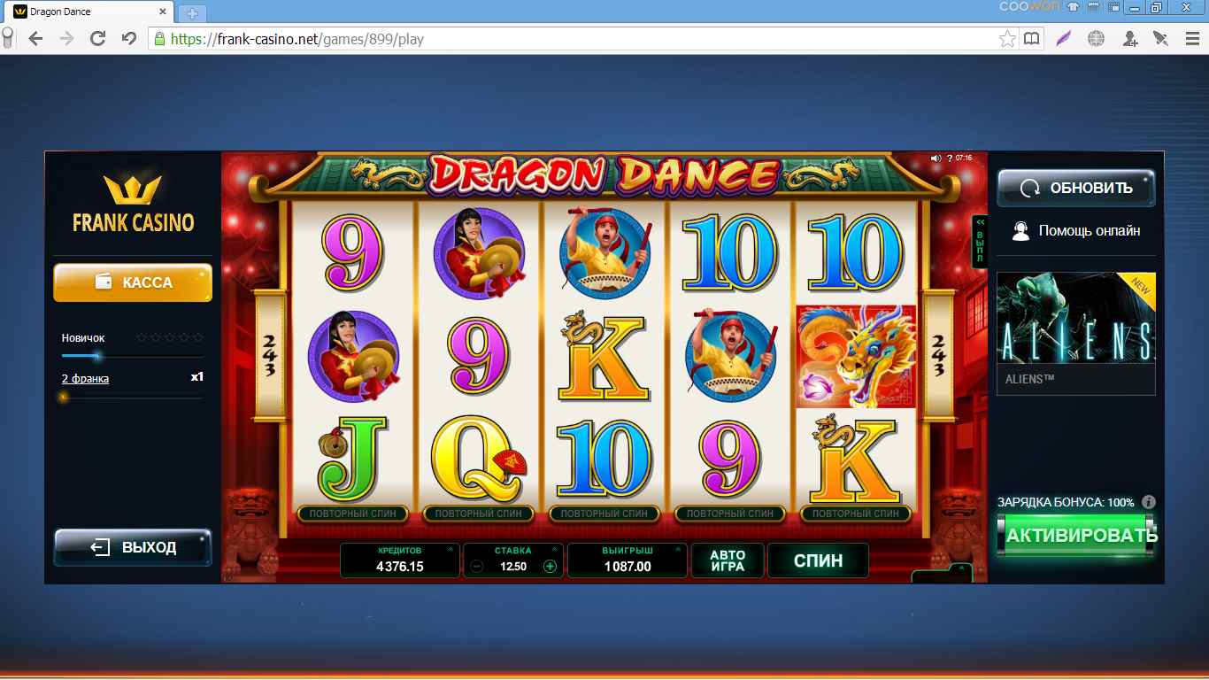Viewport: 1209px width, 680px height.
Task: Open the КАССА cashier
Action: click(133, 282)
